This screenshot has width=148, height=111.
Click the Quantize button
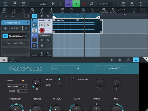113,10
